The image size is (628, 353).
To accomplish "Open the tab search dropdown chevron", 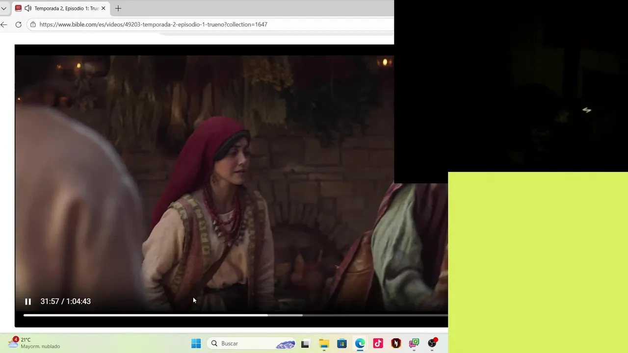I will (4, 8).
